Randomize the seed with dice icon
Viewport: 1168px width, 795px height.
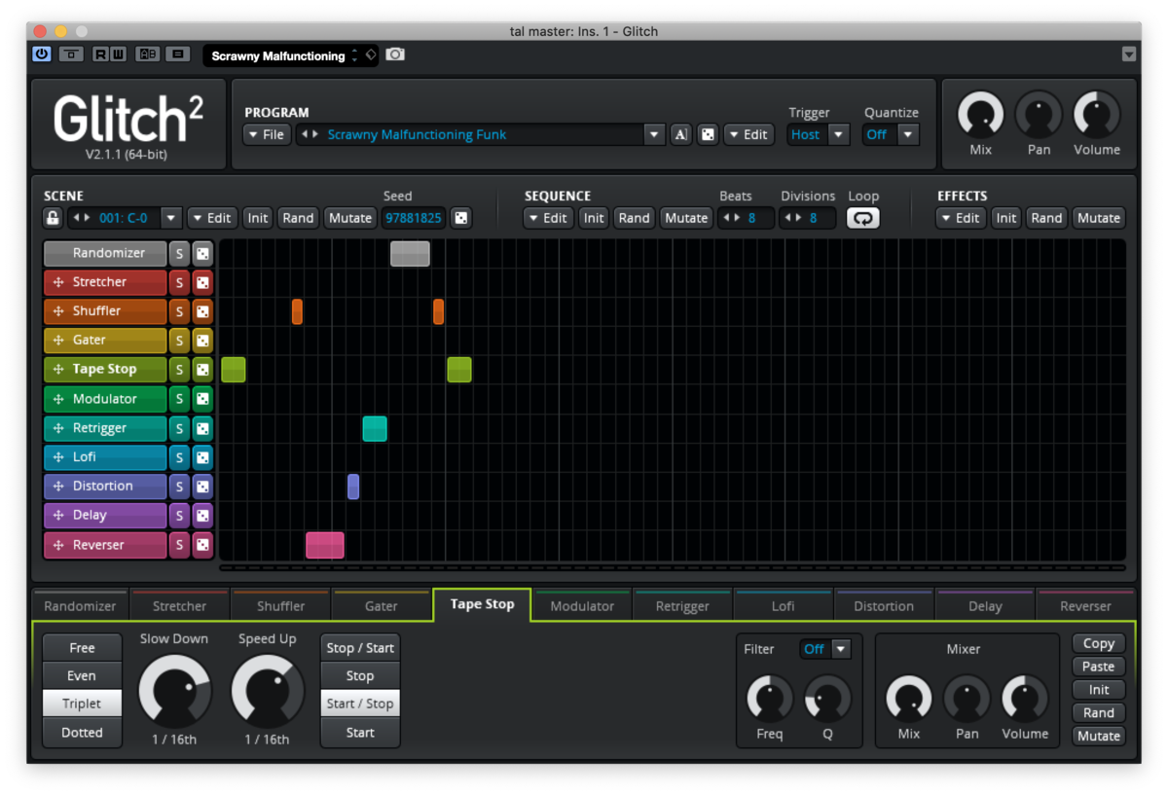(461, 218)
